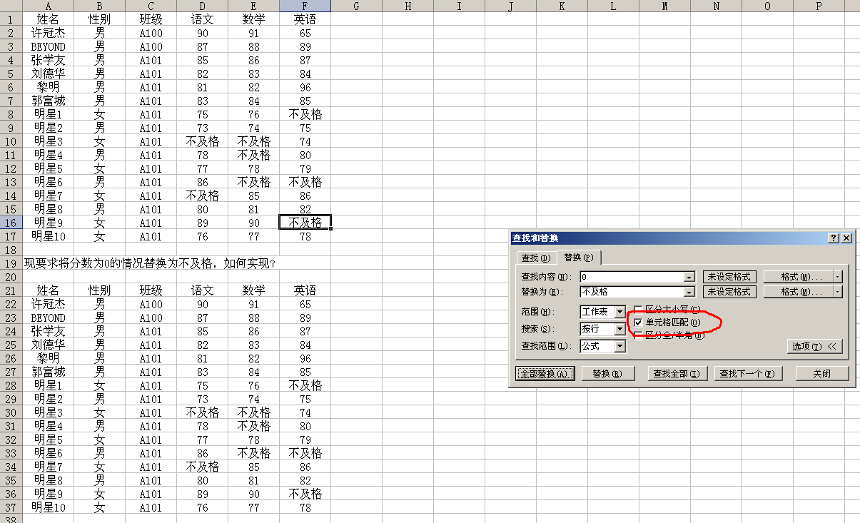Uncheck the 单元格匹配 checkbox
The width and height of the screenshot is (860, 523).
[639, 323]
